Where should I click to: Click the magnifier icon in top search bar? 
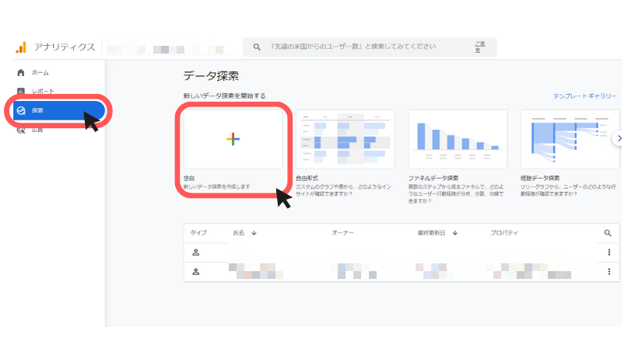click(x=257, y=47)
